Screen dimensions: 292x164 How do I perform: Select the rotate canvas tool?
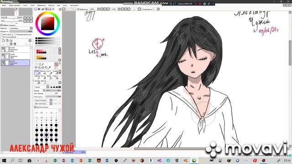tap(42, 67)
